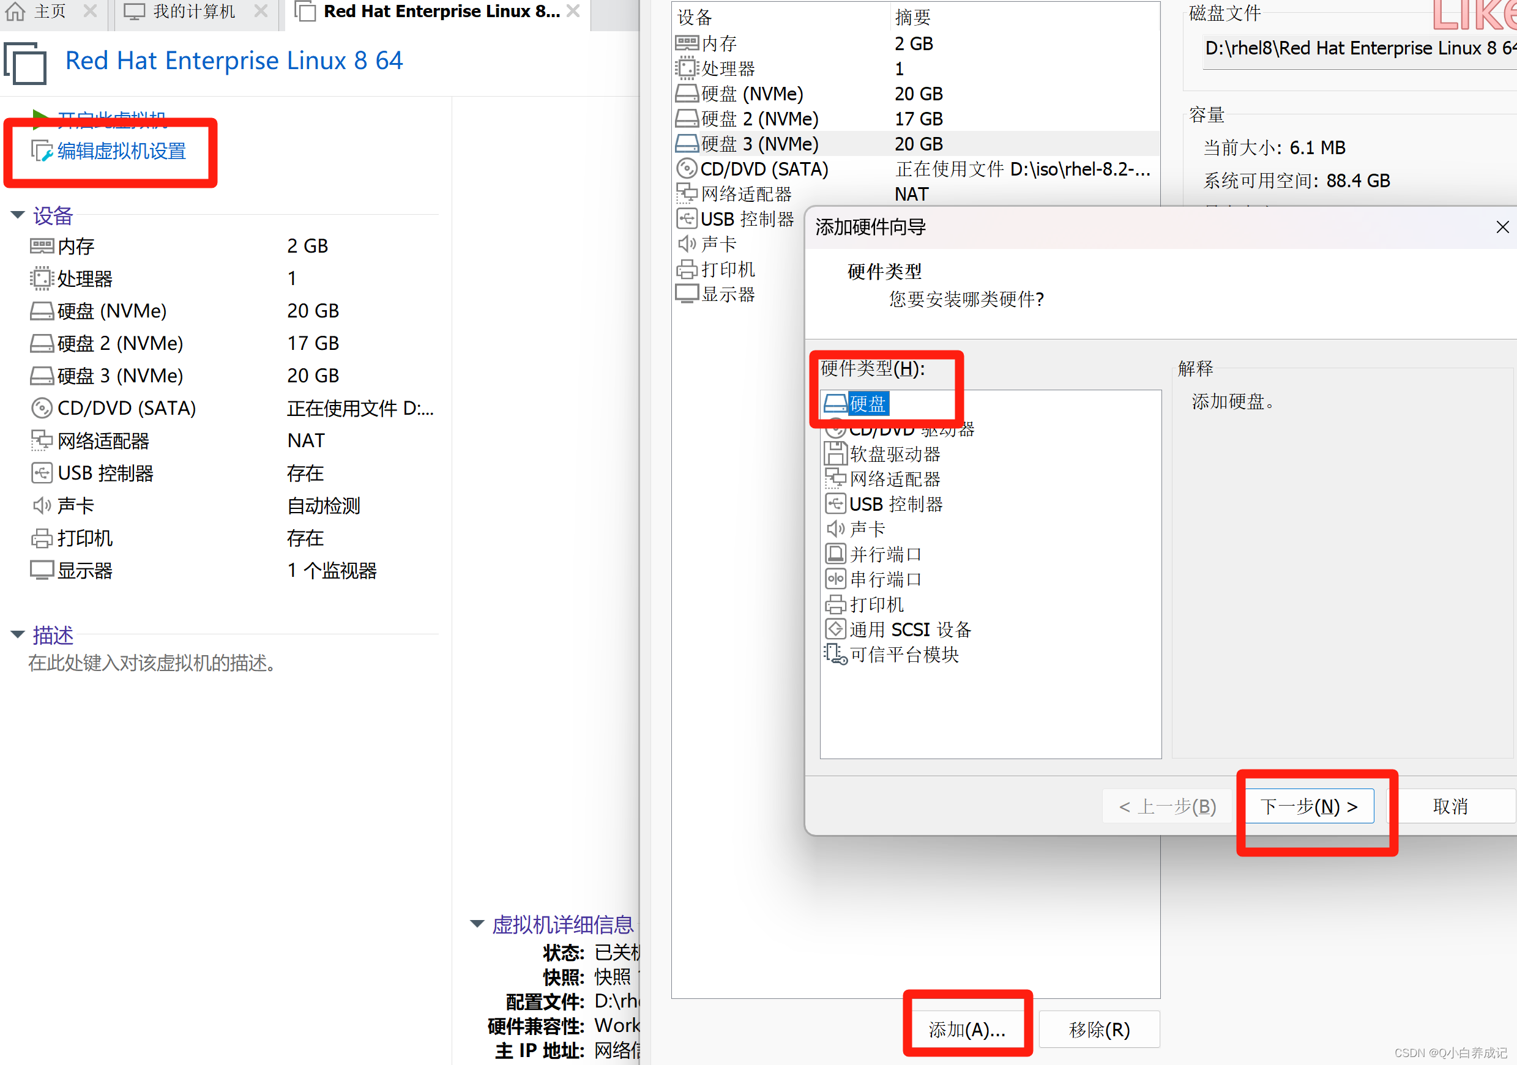The image size is (1517, 1065).
Task: Click the 软盘驱动器 floppy icon in the wizard
Action: (836, 454)
